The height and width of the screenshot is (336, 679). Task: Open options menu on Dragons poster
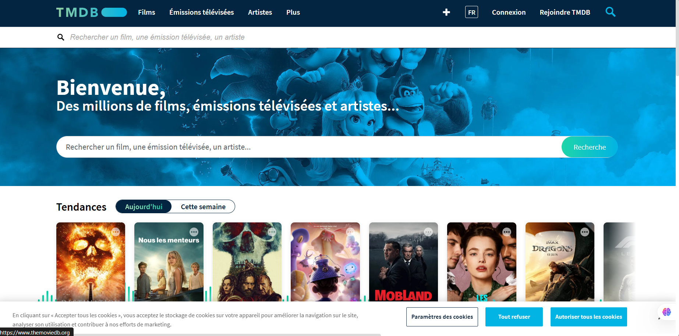pos(585,232)
